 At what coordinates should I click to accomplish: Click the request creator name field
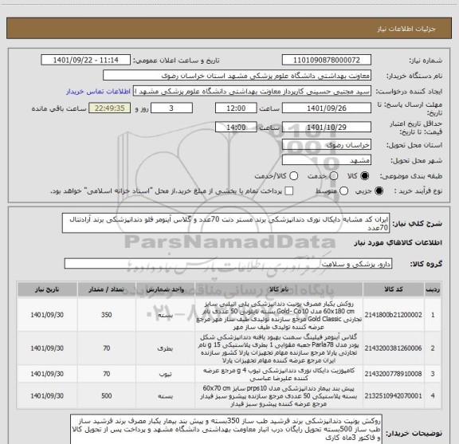tap(252, 92)
